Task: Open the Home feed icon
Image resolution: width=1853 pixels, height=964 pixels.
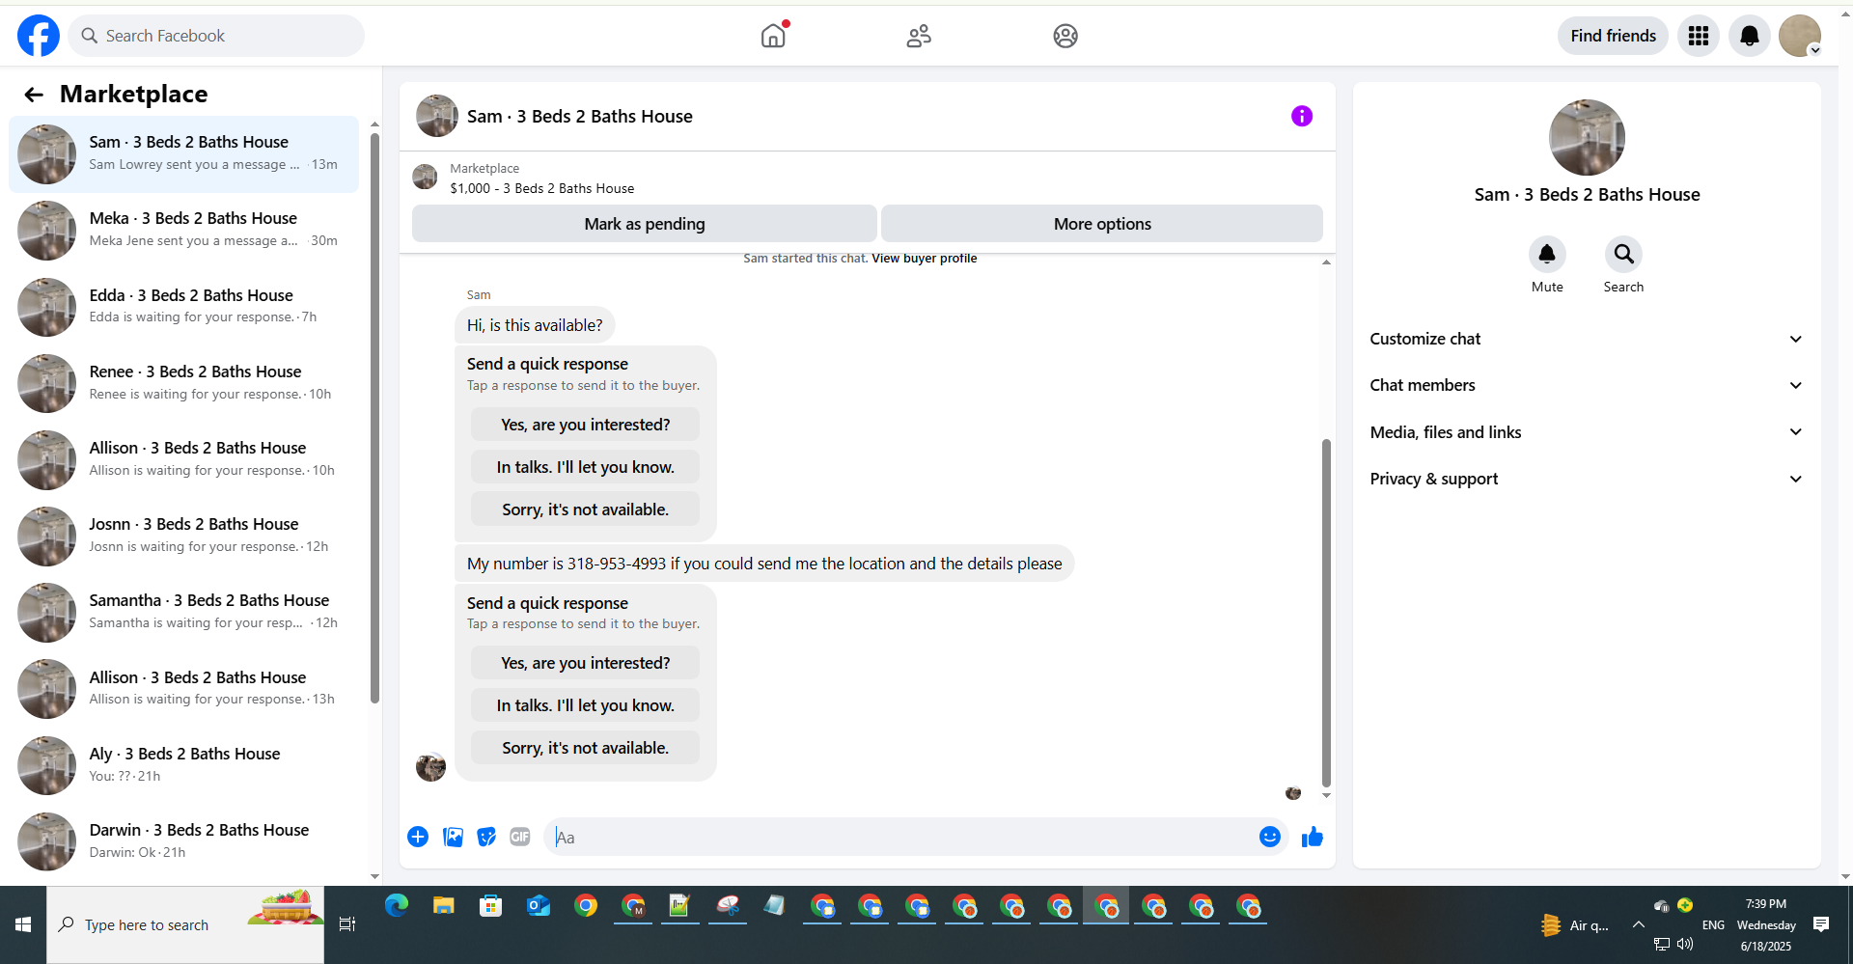Action: pyautogui.click(x=773, y=36)
